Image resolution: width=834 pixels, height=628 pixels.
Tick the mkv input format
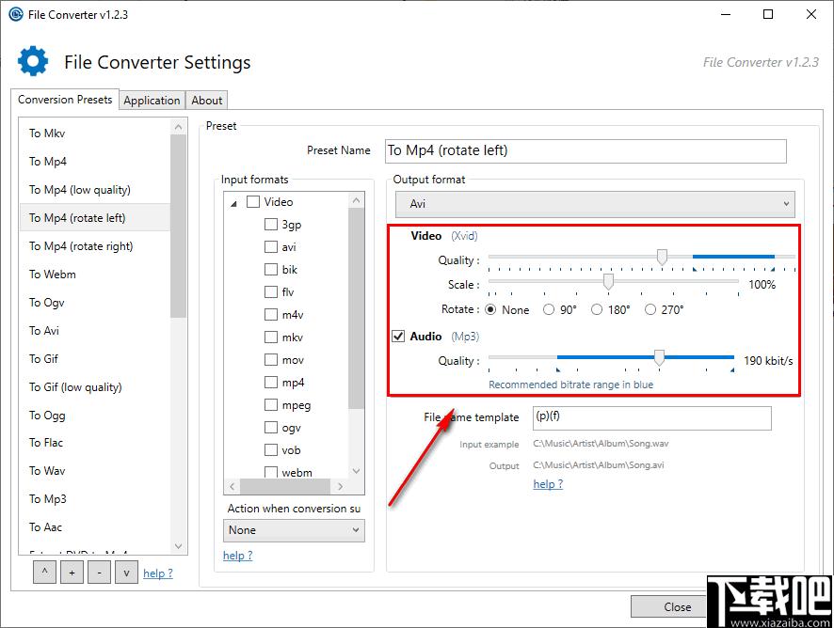[271, 338]
